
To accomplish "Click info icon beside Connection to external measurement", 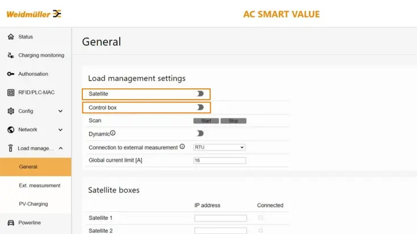I will click(x=182, y=147).
